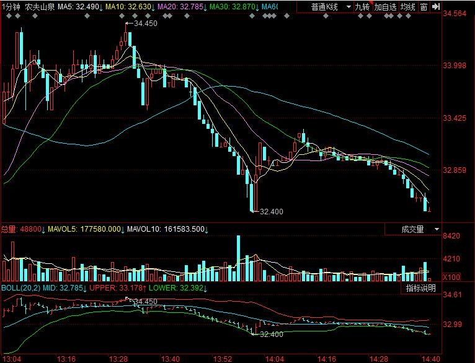Click the MA10 down-arrow indicator icon
The image size is (475, 363).
coord(152,6)
